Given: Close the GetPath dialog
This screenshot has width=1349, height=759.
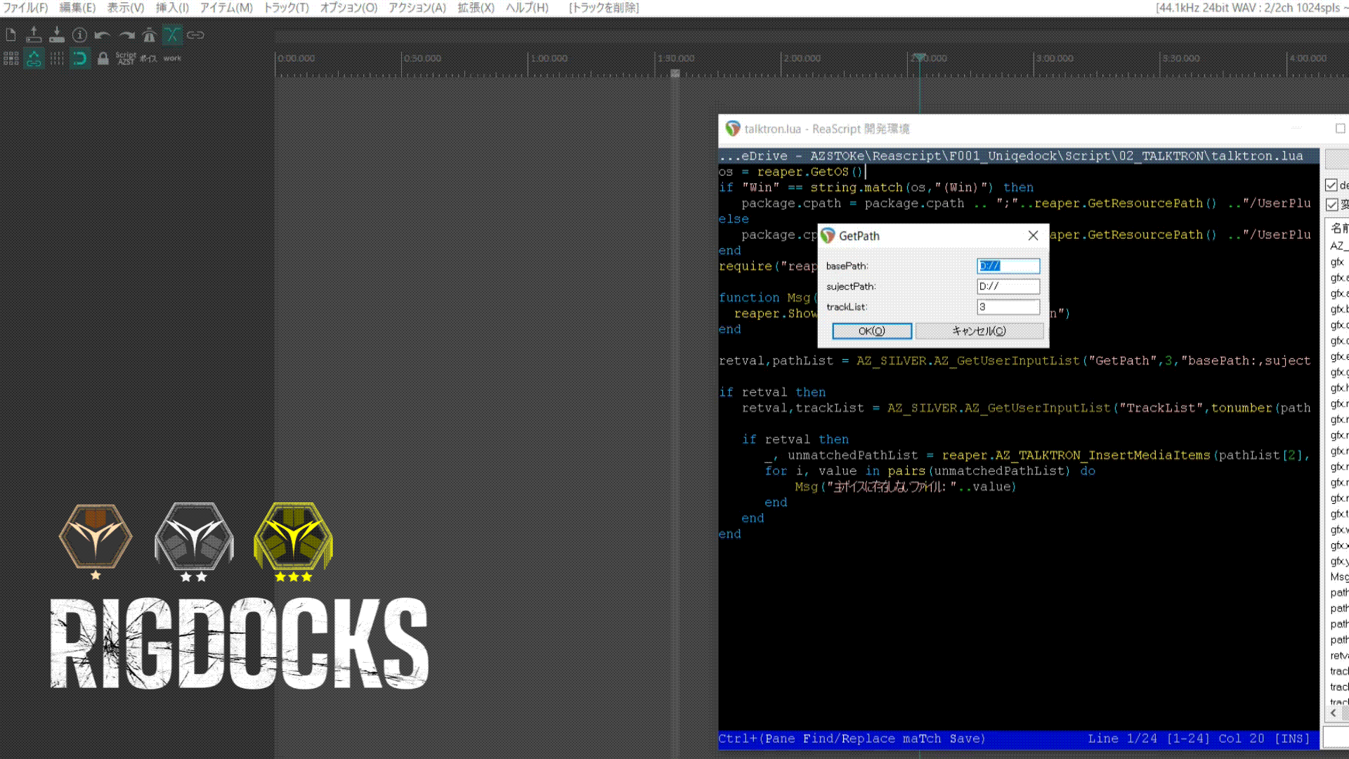Looking at the screenshot, I should tap(1033, 235).
